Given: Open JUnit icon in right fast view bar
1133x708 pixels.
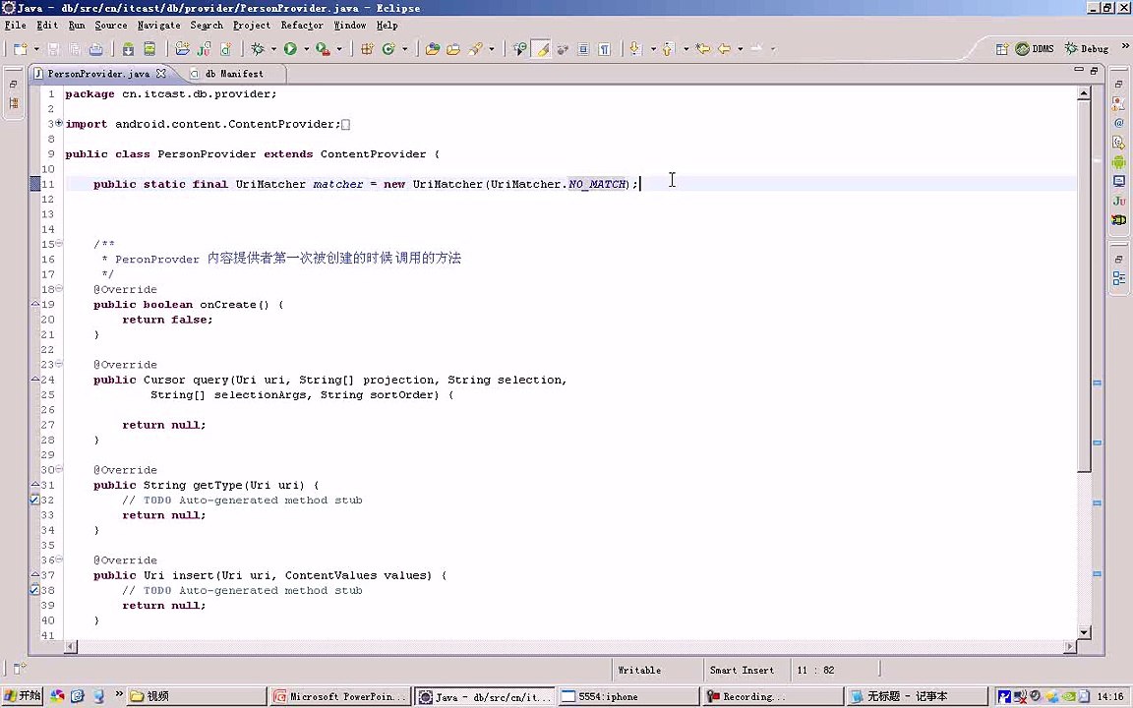Looking at the screenshot, I should [x=1118, y=201].
